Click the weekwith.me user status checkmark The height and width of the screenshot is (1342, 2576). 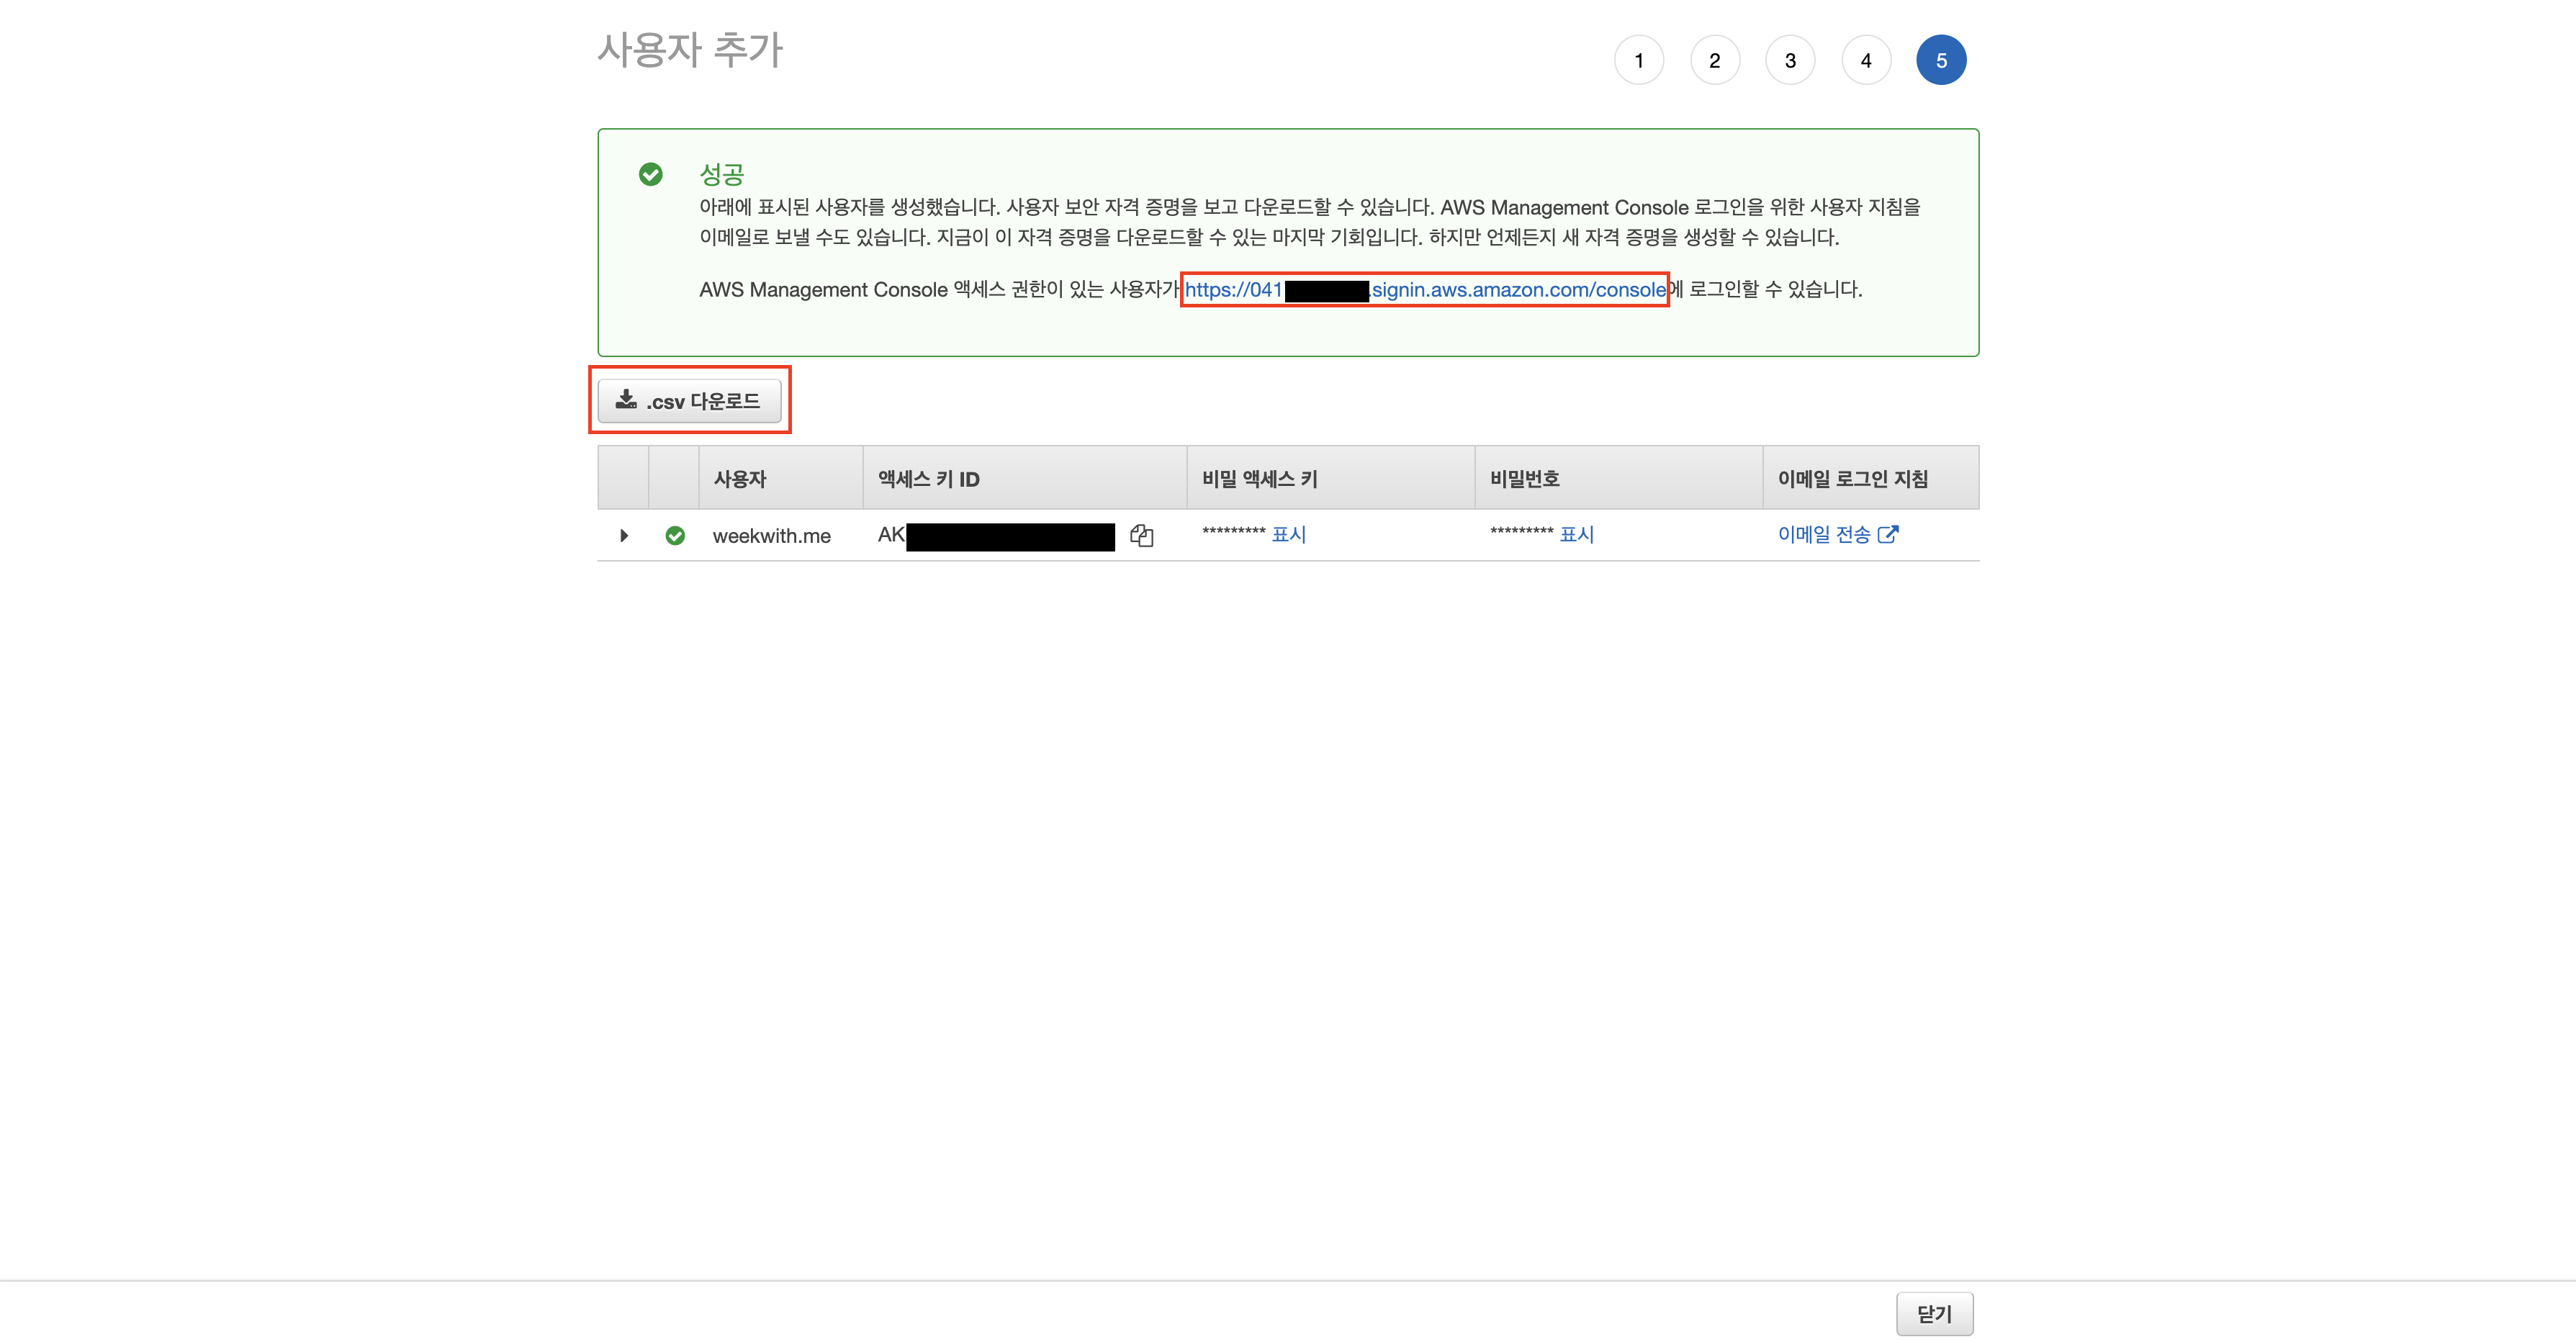(675, 536)
